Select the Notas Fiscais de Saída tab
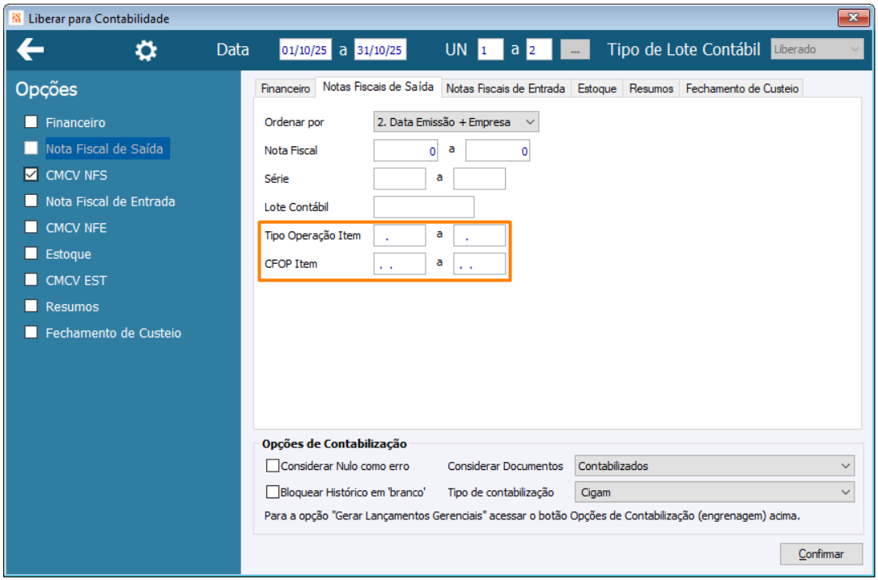This screenshot has height=580, width=878. [379, 87]
